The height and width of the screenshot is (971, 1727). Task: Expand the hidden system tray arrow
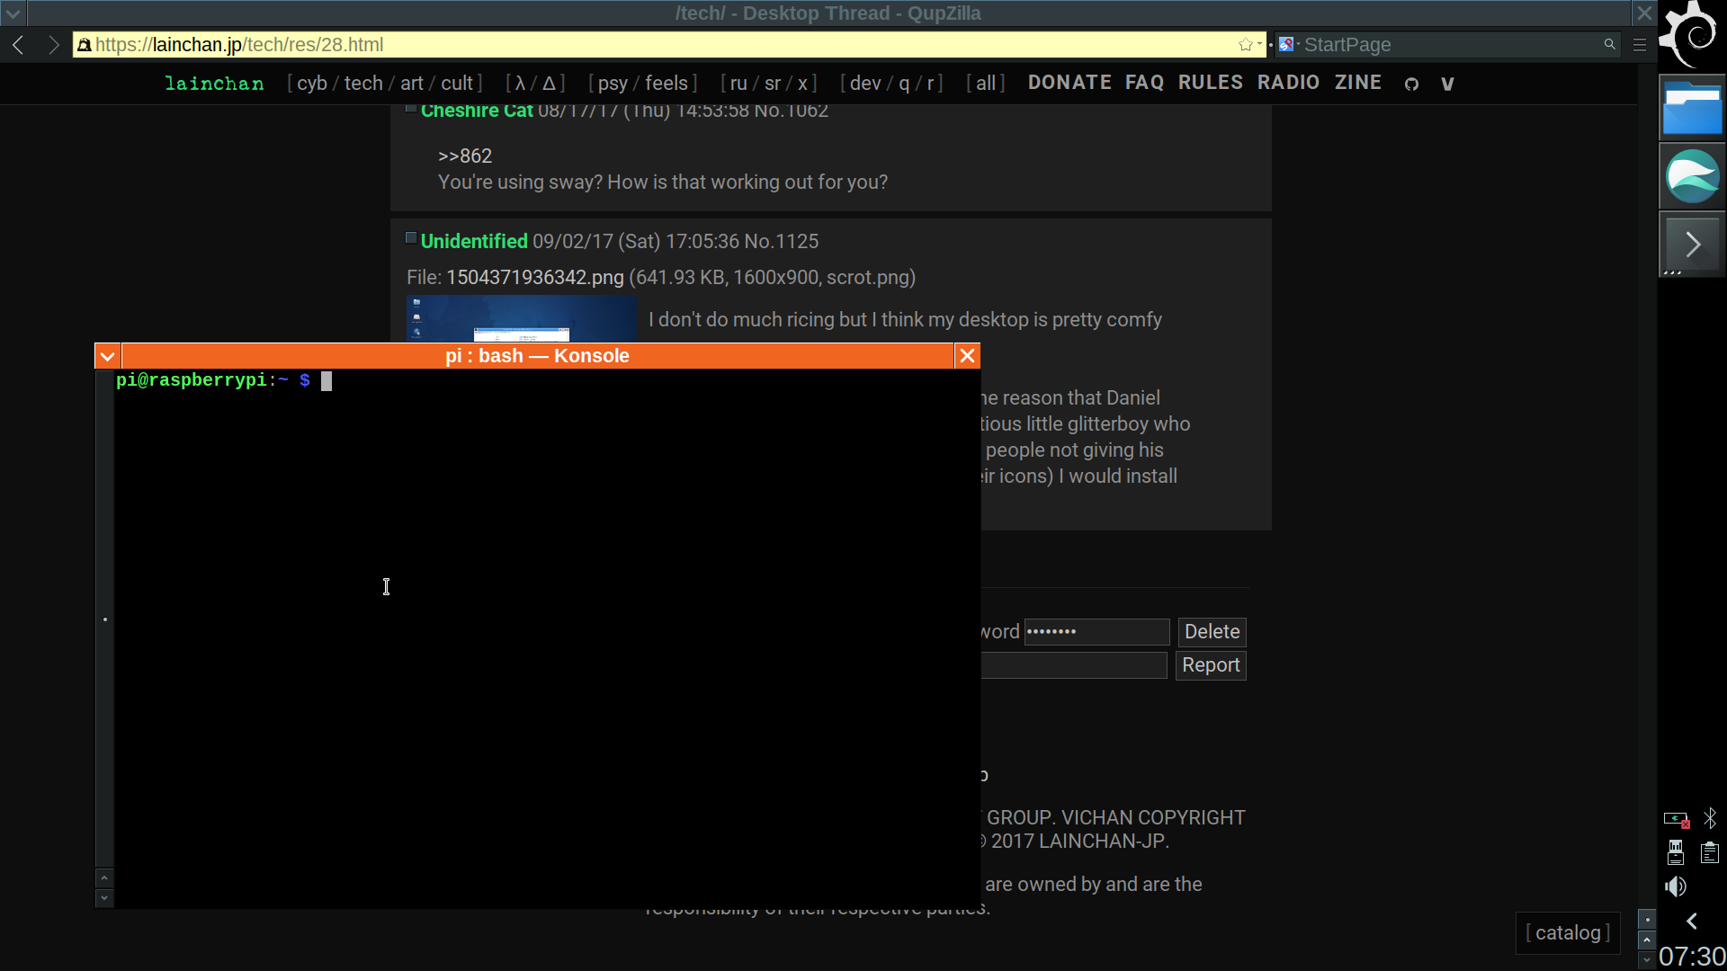1692,921
